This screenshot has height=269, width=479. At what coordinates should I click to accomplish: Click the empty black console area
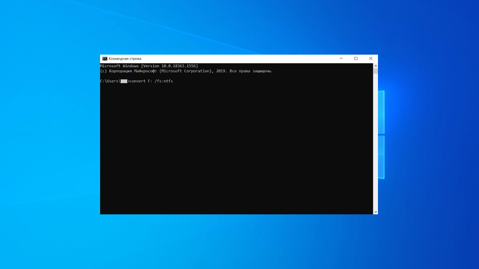click(234, 149)
